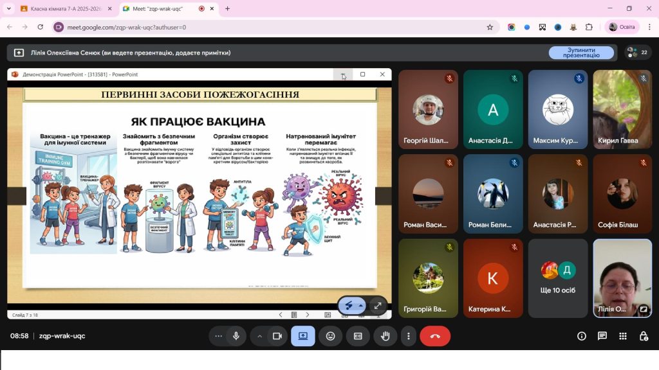This screenshot has width=659, height=370.
Task: Click the red end call button
Action: point(435,336)
